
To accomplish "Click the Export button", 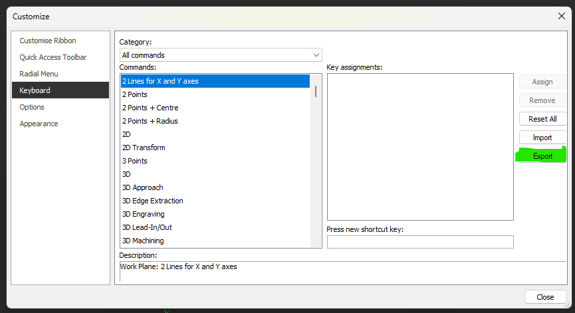I will coord(542,156).
